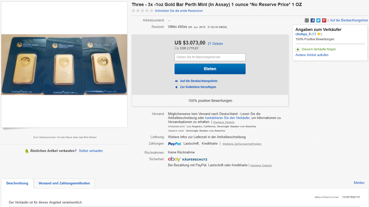This screenshot has height=207, width=369.
Task: Click the empty star rating
Action: point(142,11)
